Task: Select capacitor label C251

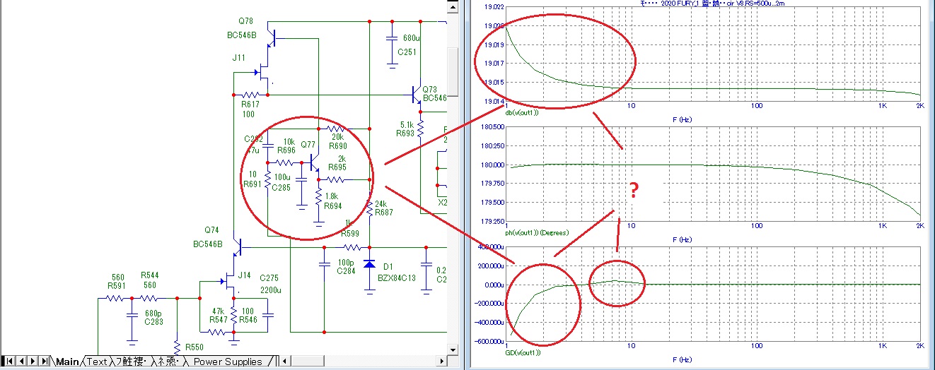Action: tap(407, 52)
